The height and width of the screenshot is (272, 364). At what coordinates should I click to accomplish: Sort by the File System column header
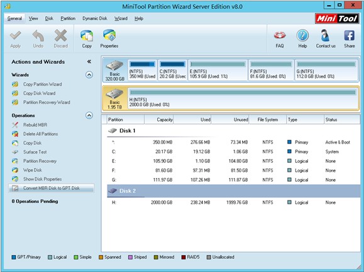[x=267, y=120]
